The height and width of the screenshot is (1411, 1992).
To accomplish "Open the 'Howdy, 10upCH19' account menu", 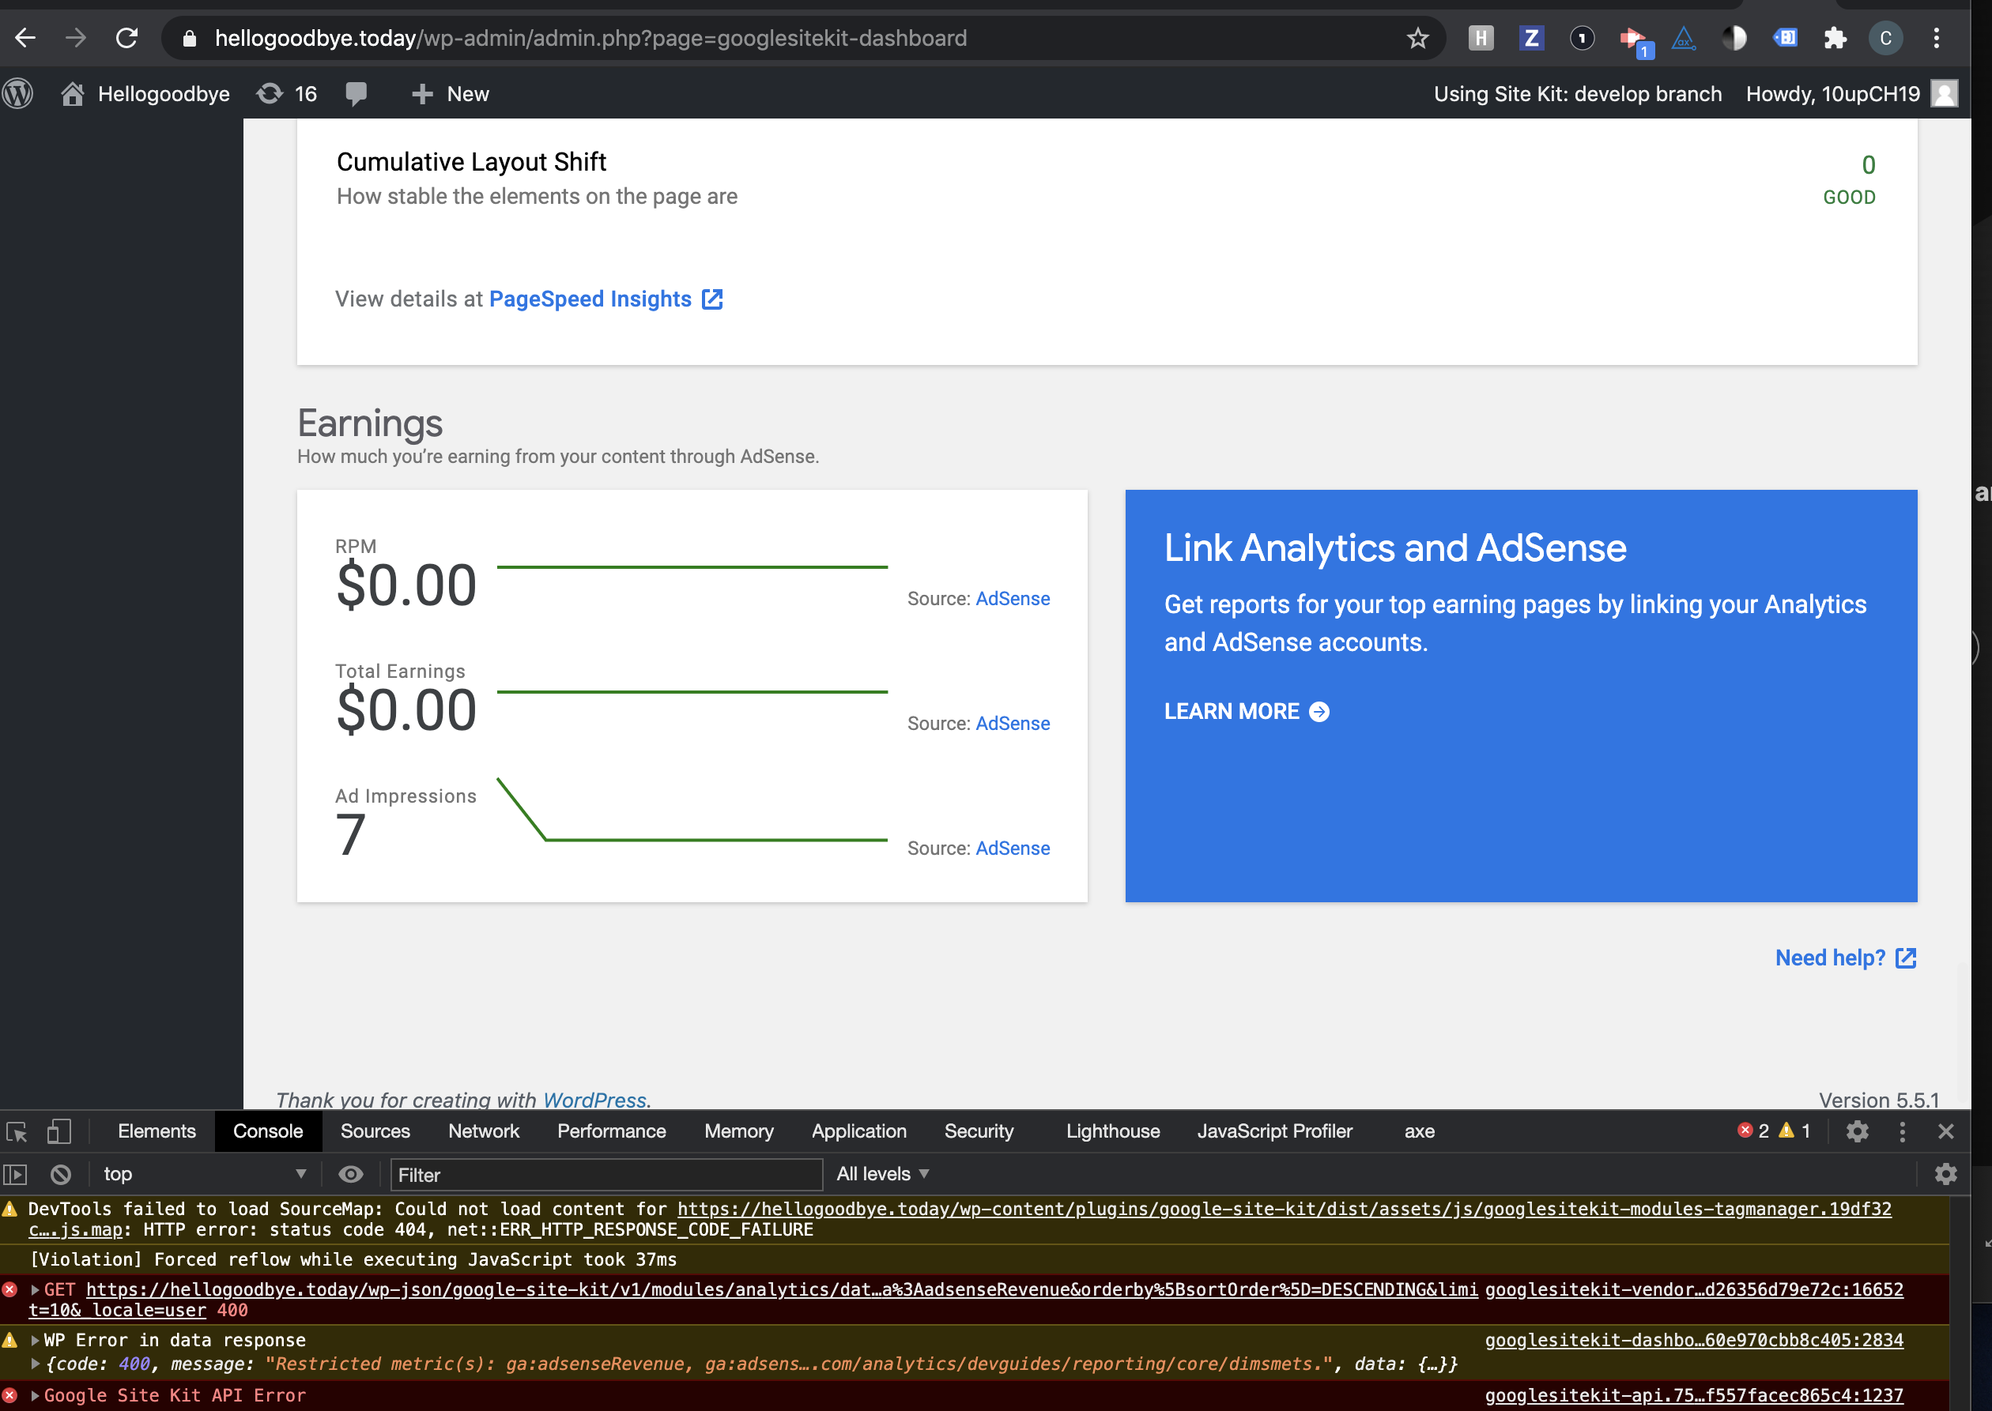I will (x=1851, y=94).
